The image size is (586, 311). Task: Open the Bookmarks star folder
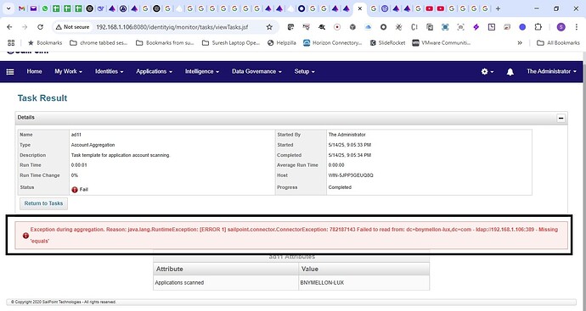pyautogui.click(x=45, y=43)
